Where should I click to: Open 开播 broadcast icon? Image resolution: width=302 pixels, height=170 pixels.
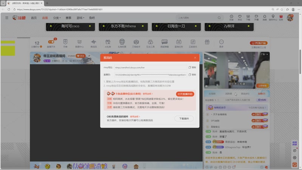(256, 17)
